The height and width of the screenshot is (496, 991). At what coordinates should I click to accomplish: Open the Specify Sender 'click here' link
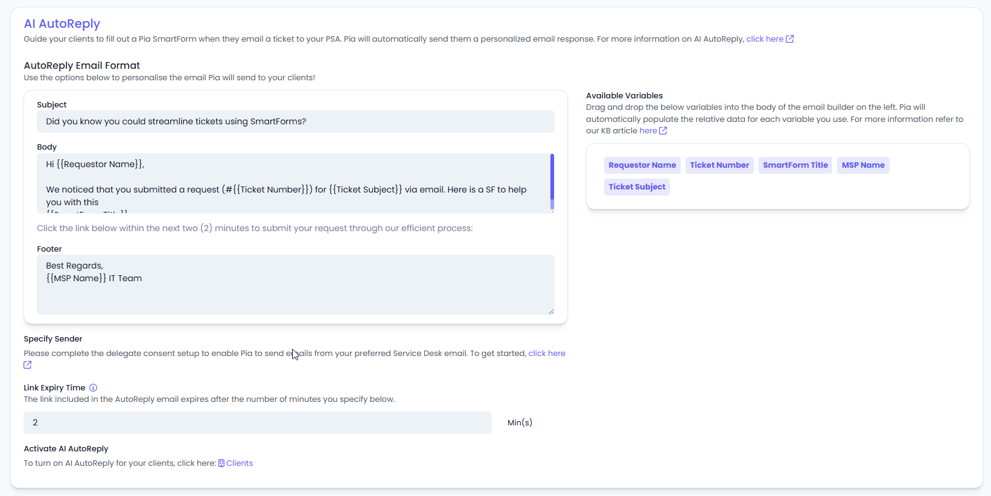pyautogui.click(x=547, y=353)
